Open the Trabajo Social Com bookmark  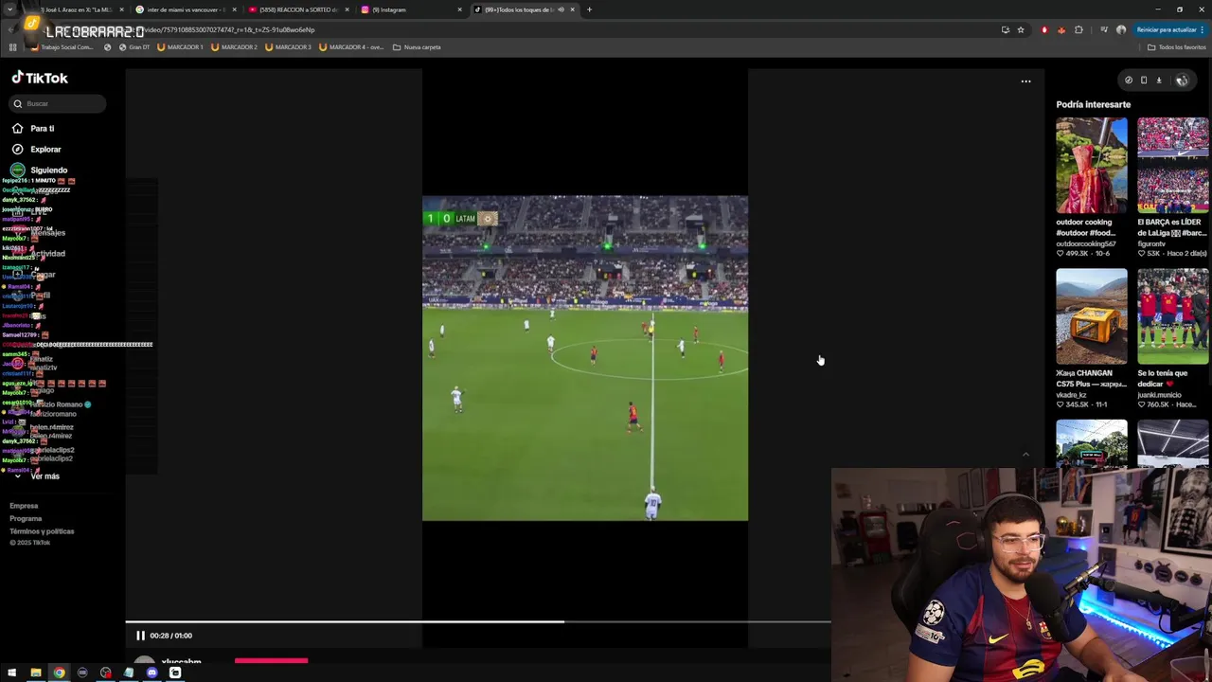click(62, 47)
